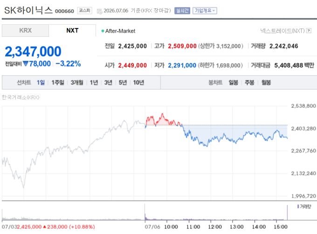The image size is (317, 234).
Task: Click the volume spike at market open
Action: click(x=145, y=212)
